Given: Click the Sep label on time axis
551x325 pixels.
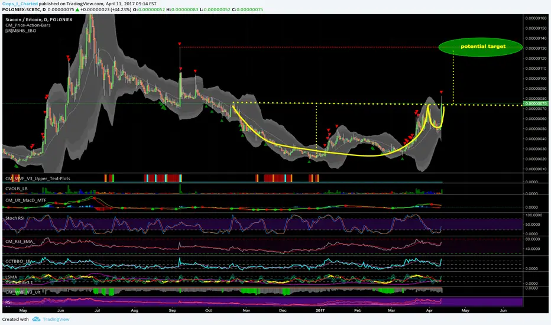Looking at the screenshot, I should pyautogui.click(x=172, y=311).
